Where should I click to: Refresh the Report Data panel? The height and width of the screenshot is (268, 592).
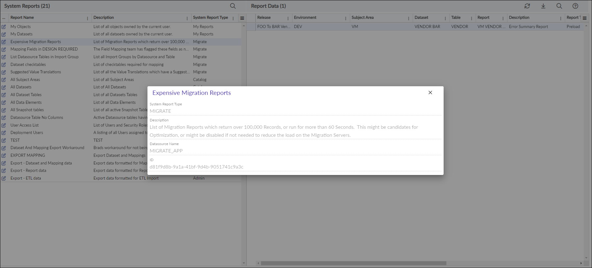(527, 6)
